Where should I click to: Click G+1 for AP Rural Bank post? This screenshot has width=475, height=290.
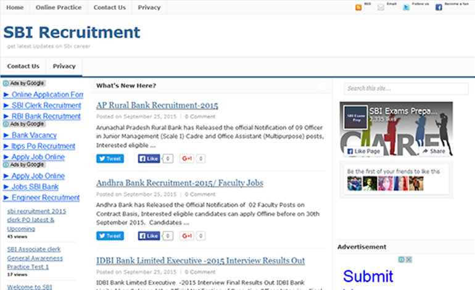coord(187,159)
